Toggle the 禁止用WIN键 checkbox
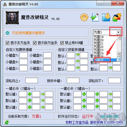Screen dimensions: 127x127 click(x=62, y=43)
